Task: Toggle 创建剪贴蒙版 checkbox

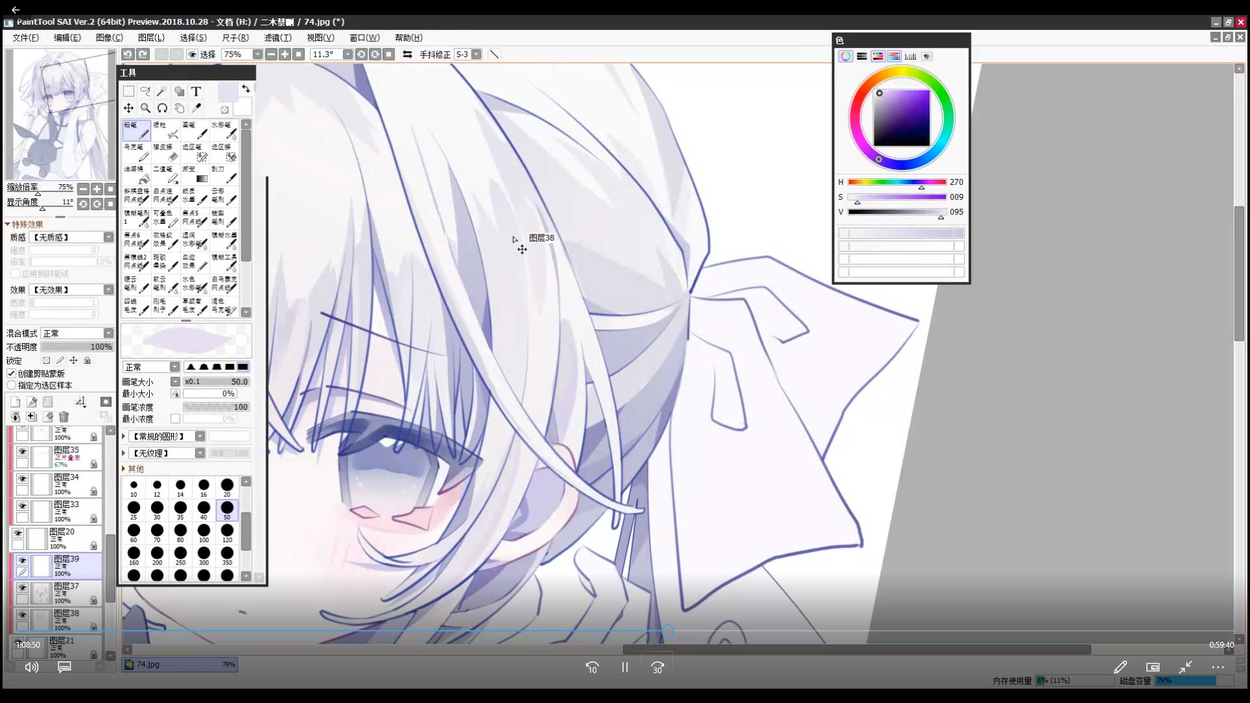Action: click(12, 374)
